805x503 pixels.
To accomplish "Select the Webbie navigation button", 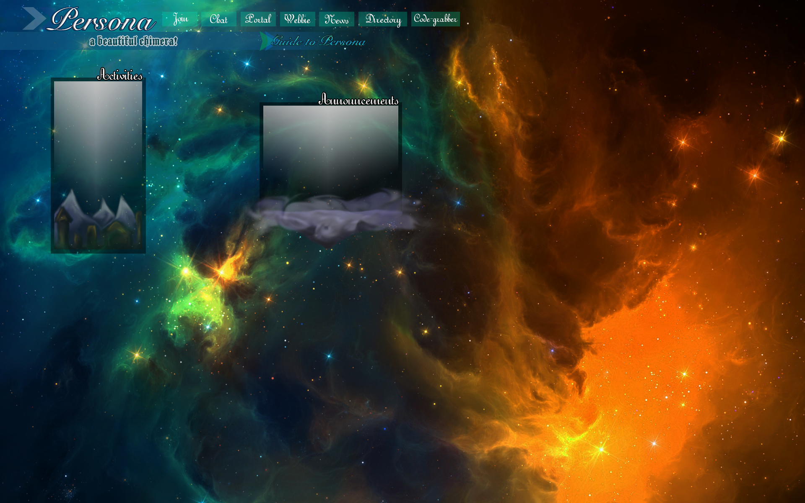I will (x=297, y=19).
